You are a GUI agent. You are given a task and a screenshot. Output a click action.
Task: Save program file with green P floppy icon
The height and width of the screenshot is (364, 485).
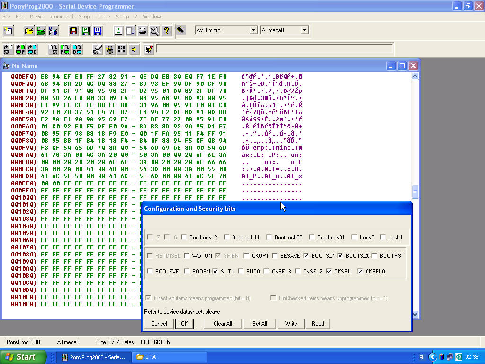(x=86, y=31)
